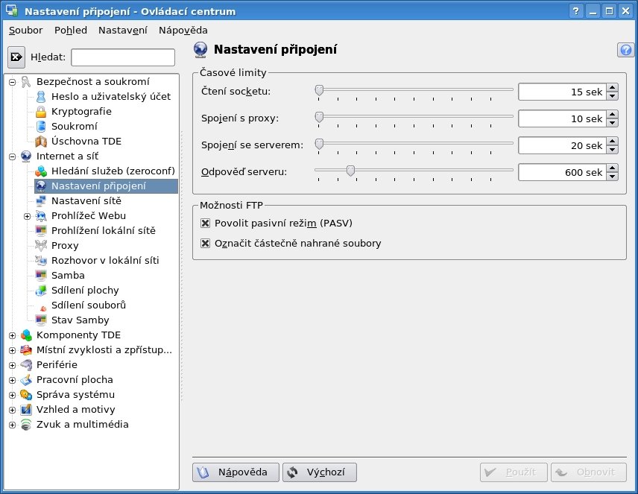The width and height of the screenshot is (638, 494).
Task: Expand the Zvuk a multimédia branch
Action: coord(12,425)
